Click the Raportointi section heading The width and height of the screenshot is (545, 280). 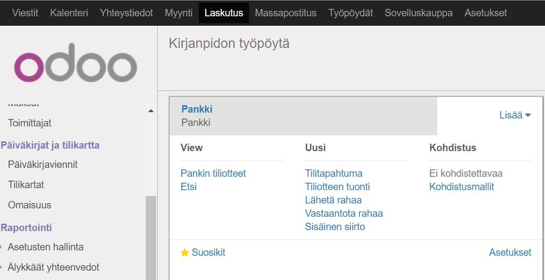tap(26, 228)
